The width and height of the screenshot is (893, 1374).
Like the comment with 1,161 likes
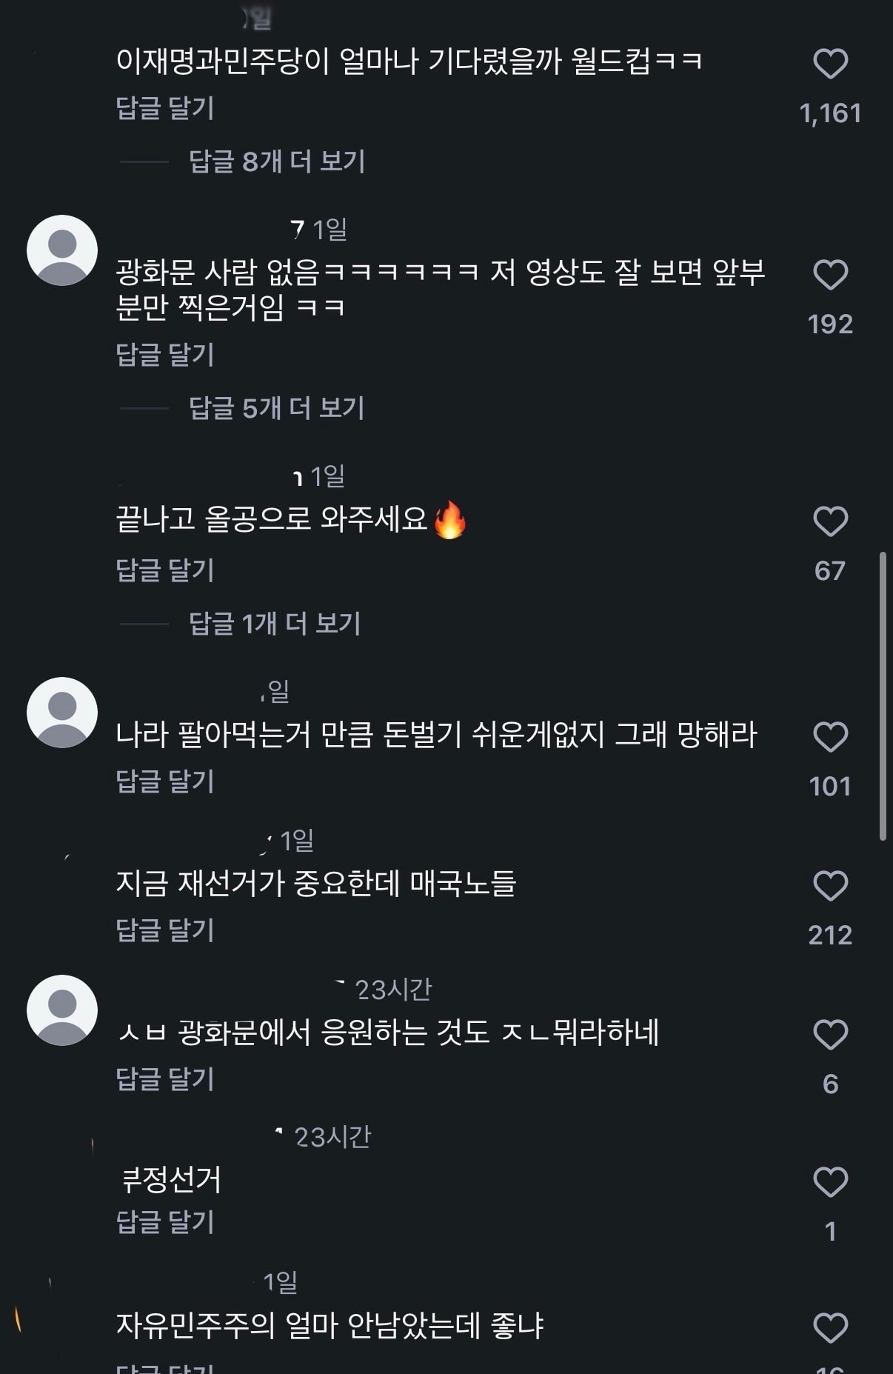(830, 64)
